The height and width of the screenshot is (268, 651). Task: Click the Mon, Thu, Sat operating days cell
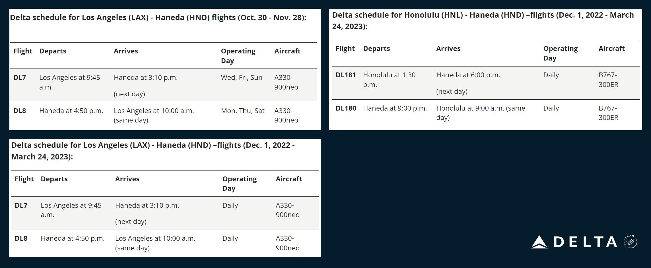243,111
